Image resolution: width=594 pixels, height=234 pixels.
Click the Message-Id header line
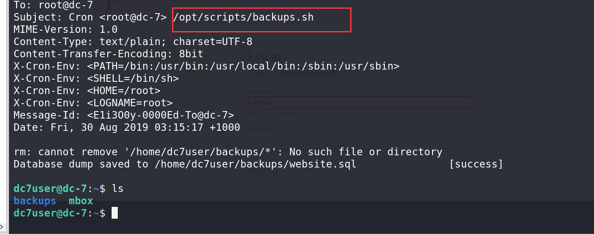pyautogui.click(x=124, y=115)
